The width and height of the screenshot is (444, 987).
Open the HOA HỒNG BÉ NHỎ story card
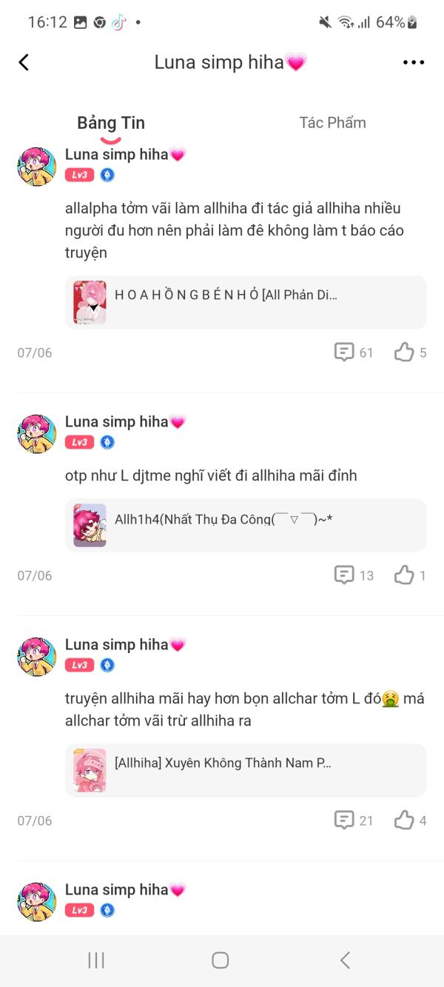(246, 302)
